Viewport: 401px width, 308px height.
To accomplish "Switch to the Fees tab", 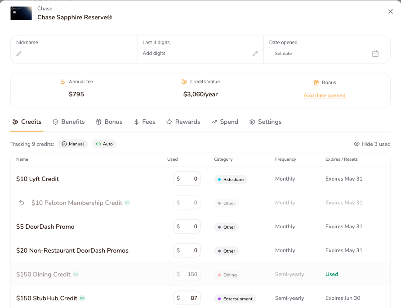I will (145, 122).
